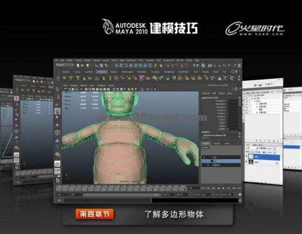Click the Save Scene icon
Image resolution: width=302 pixels, height=234 pixels.
(88, 65)
